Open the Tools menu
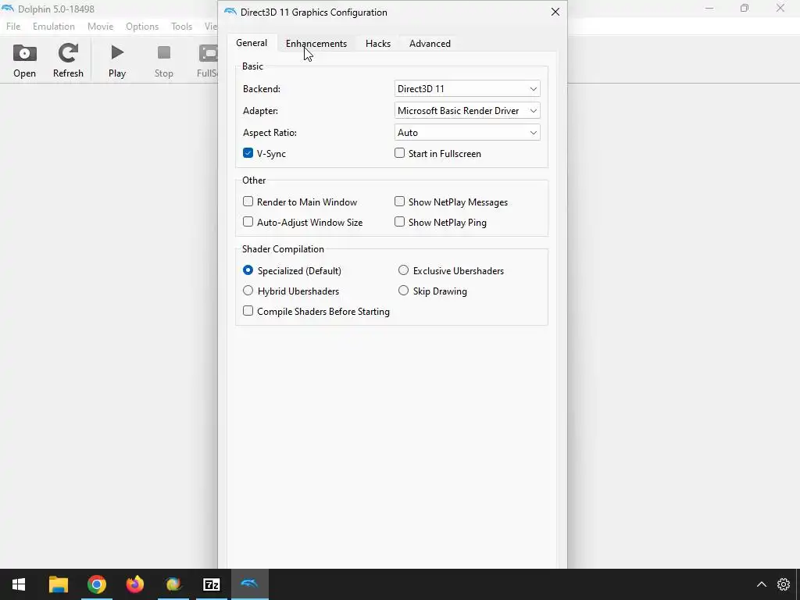Image resolution: width=800 pixels, height=600 pixels. [x=181, y=27]
